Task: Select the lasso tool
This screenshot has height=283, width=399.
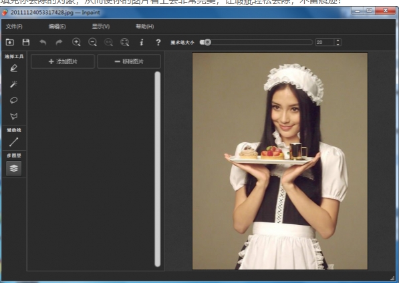Action: [x=14, y=100]
